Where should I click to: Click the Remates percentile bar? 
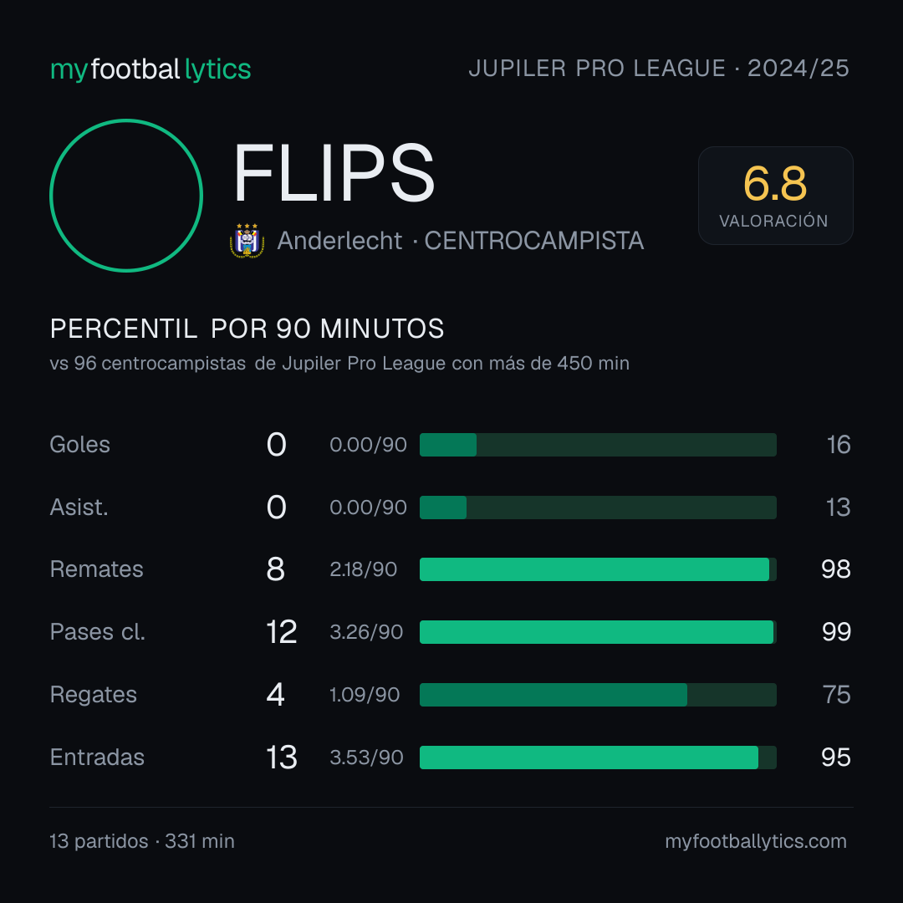pyautogui.click(x=598, y=569)
